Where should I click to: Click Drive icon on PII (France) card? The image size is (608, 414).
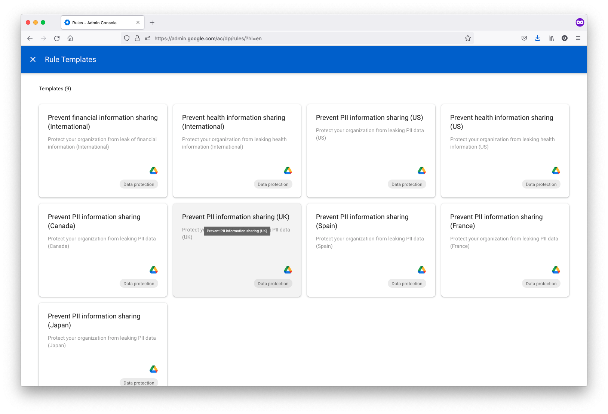pos(556,270)
